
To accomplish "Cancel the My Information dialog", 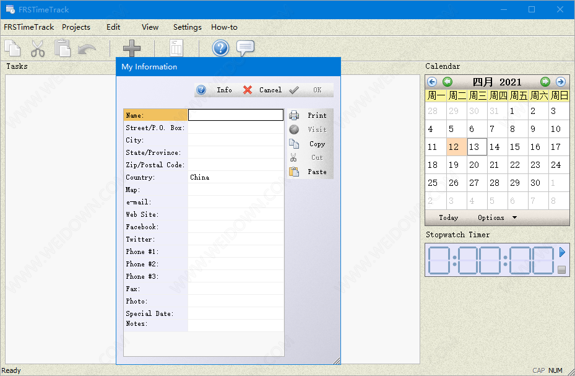I will pos(262,90).
